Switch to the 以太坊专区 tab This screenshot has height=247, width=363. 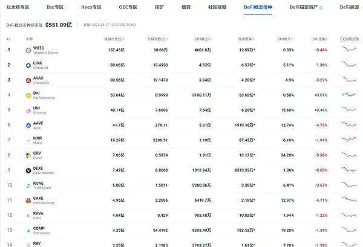point(18,8)
